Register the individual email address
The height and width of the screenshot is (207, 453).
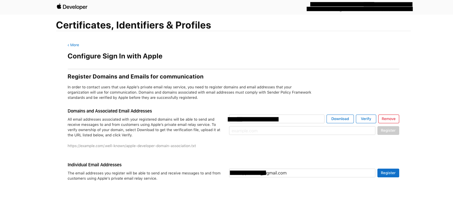[x=388, y=173]
